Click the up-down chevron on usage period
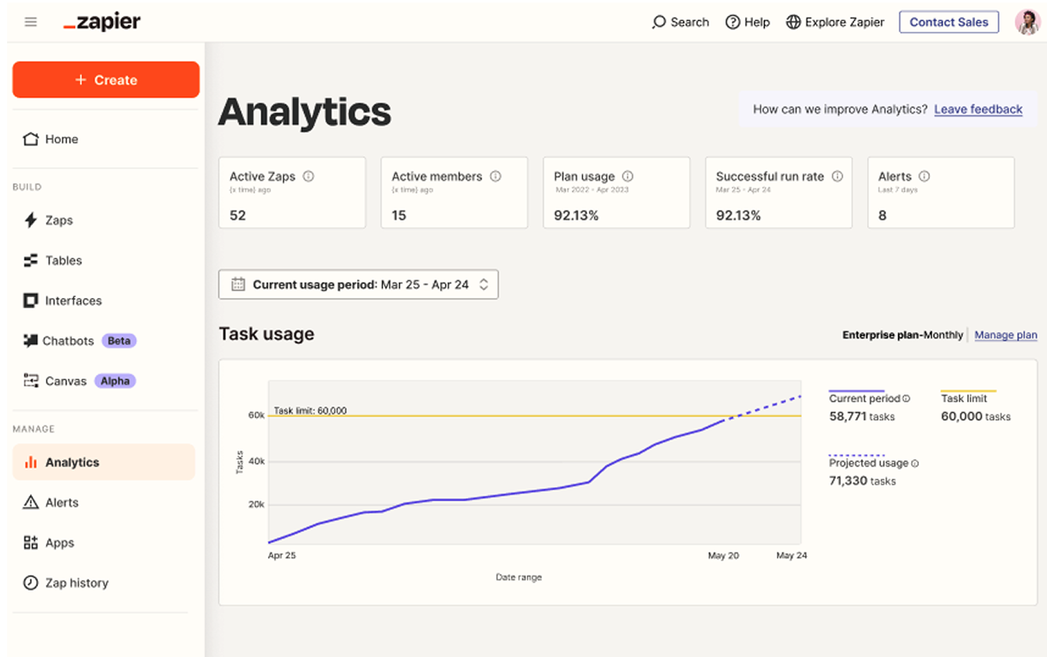 (x=484, y=285)
